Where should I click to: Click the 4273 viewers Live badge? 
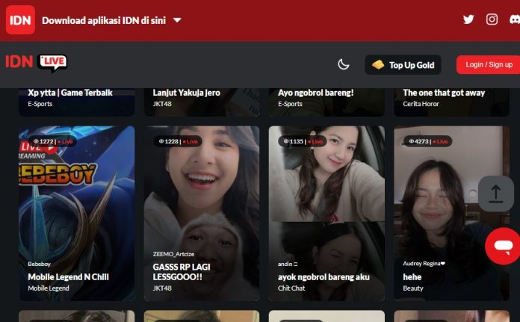[427, 141]
